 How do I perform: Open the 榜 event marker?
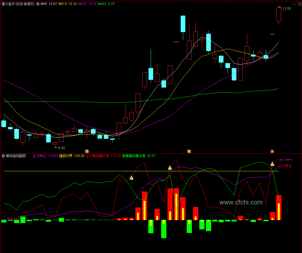tap(189, 151)
